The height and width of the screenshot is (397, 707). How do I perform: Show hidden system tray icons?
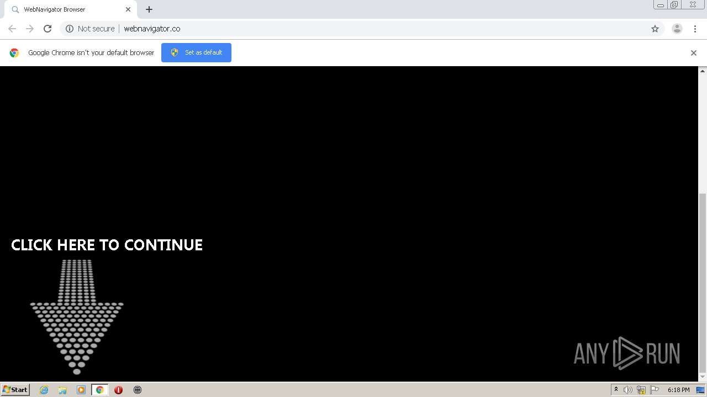[616, 390]
